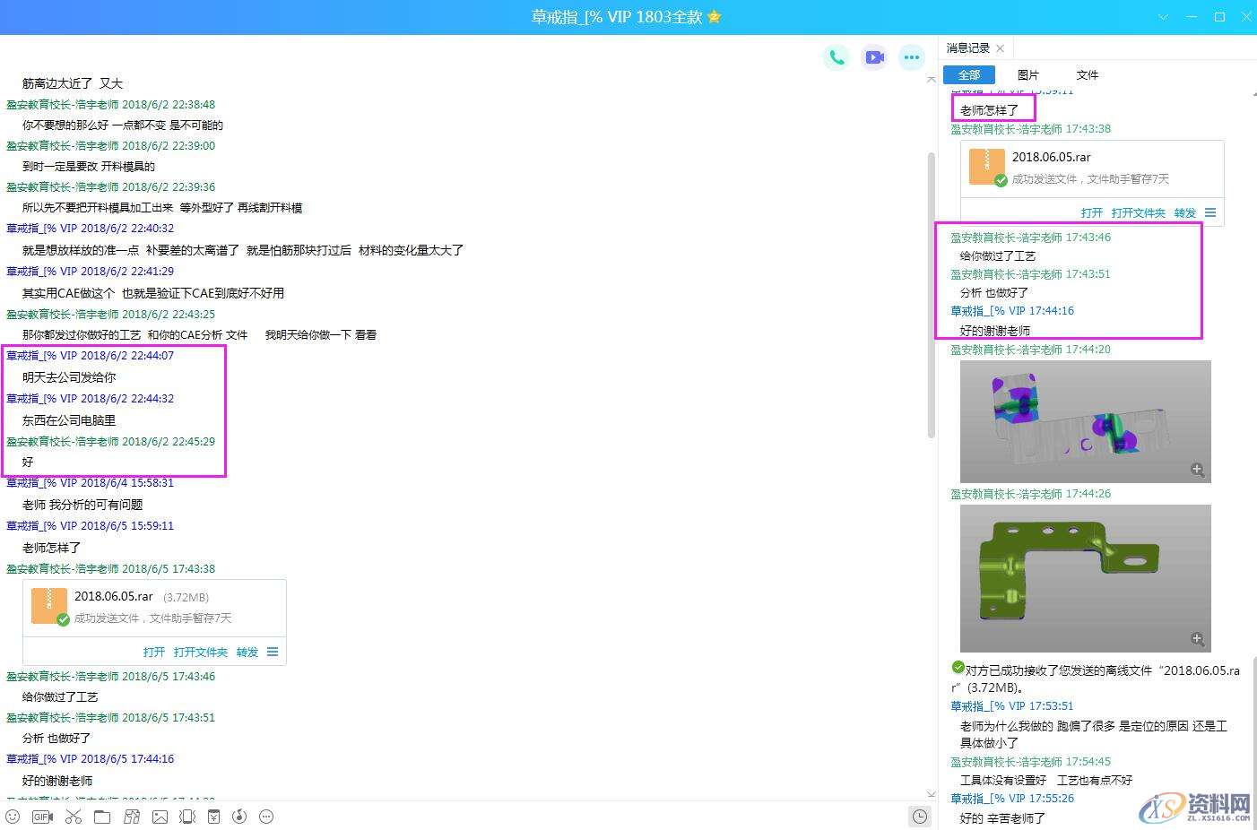Viewport: 1257px width, 830px height.
Task: Take a screenshot with the scissors tool
Action: (x=74, y=817)
